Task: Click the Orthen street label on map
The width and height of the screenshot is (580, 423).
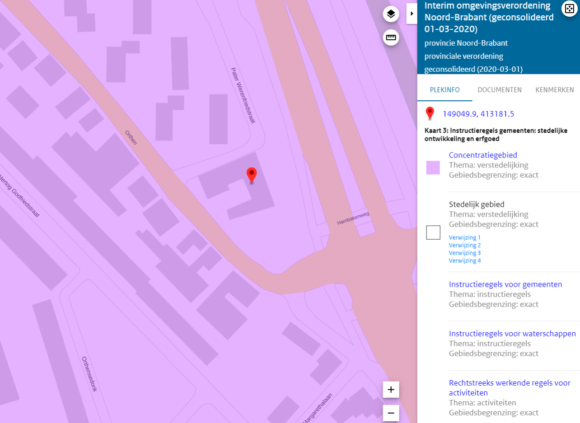Action: 131,137
